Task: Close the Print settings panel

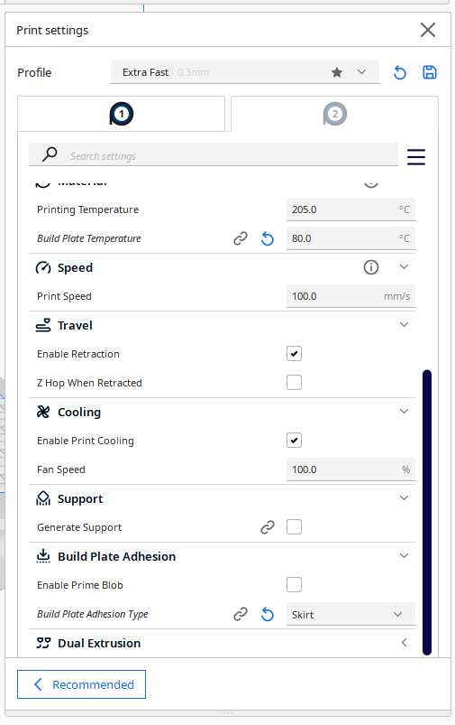Action: pos(428,30)
